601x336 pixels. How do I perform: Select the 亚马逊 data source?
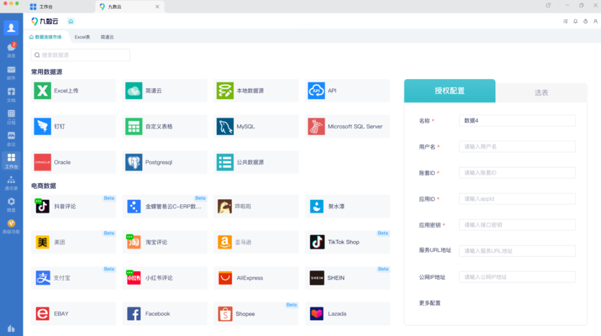[x=256, y=242]
